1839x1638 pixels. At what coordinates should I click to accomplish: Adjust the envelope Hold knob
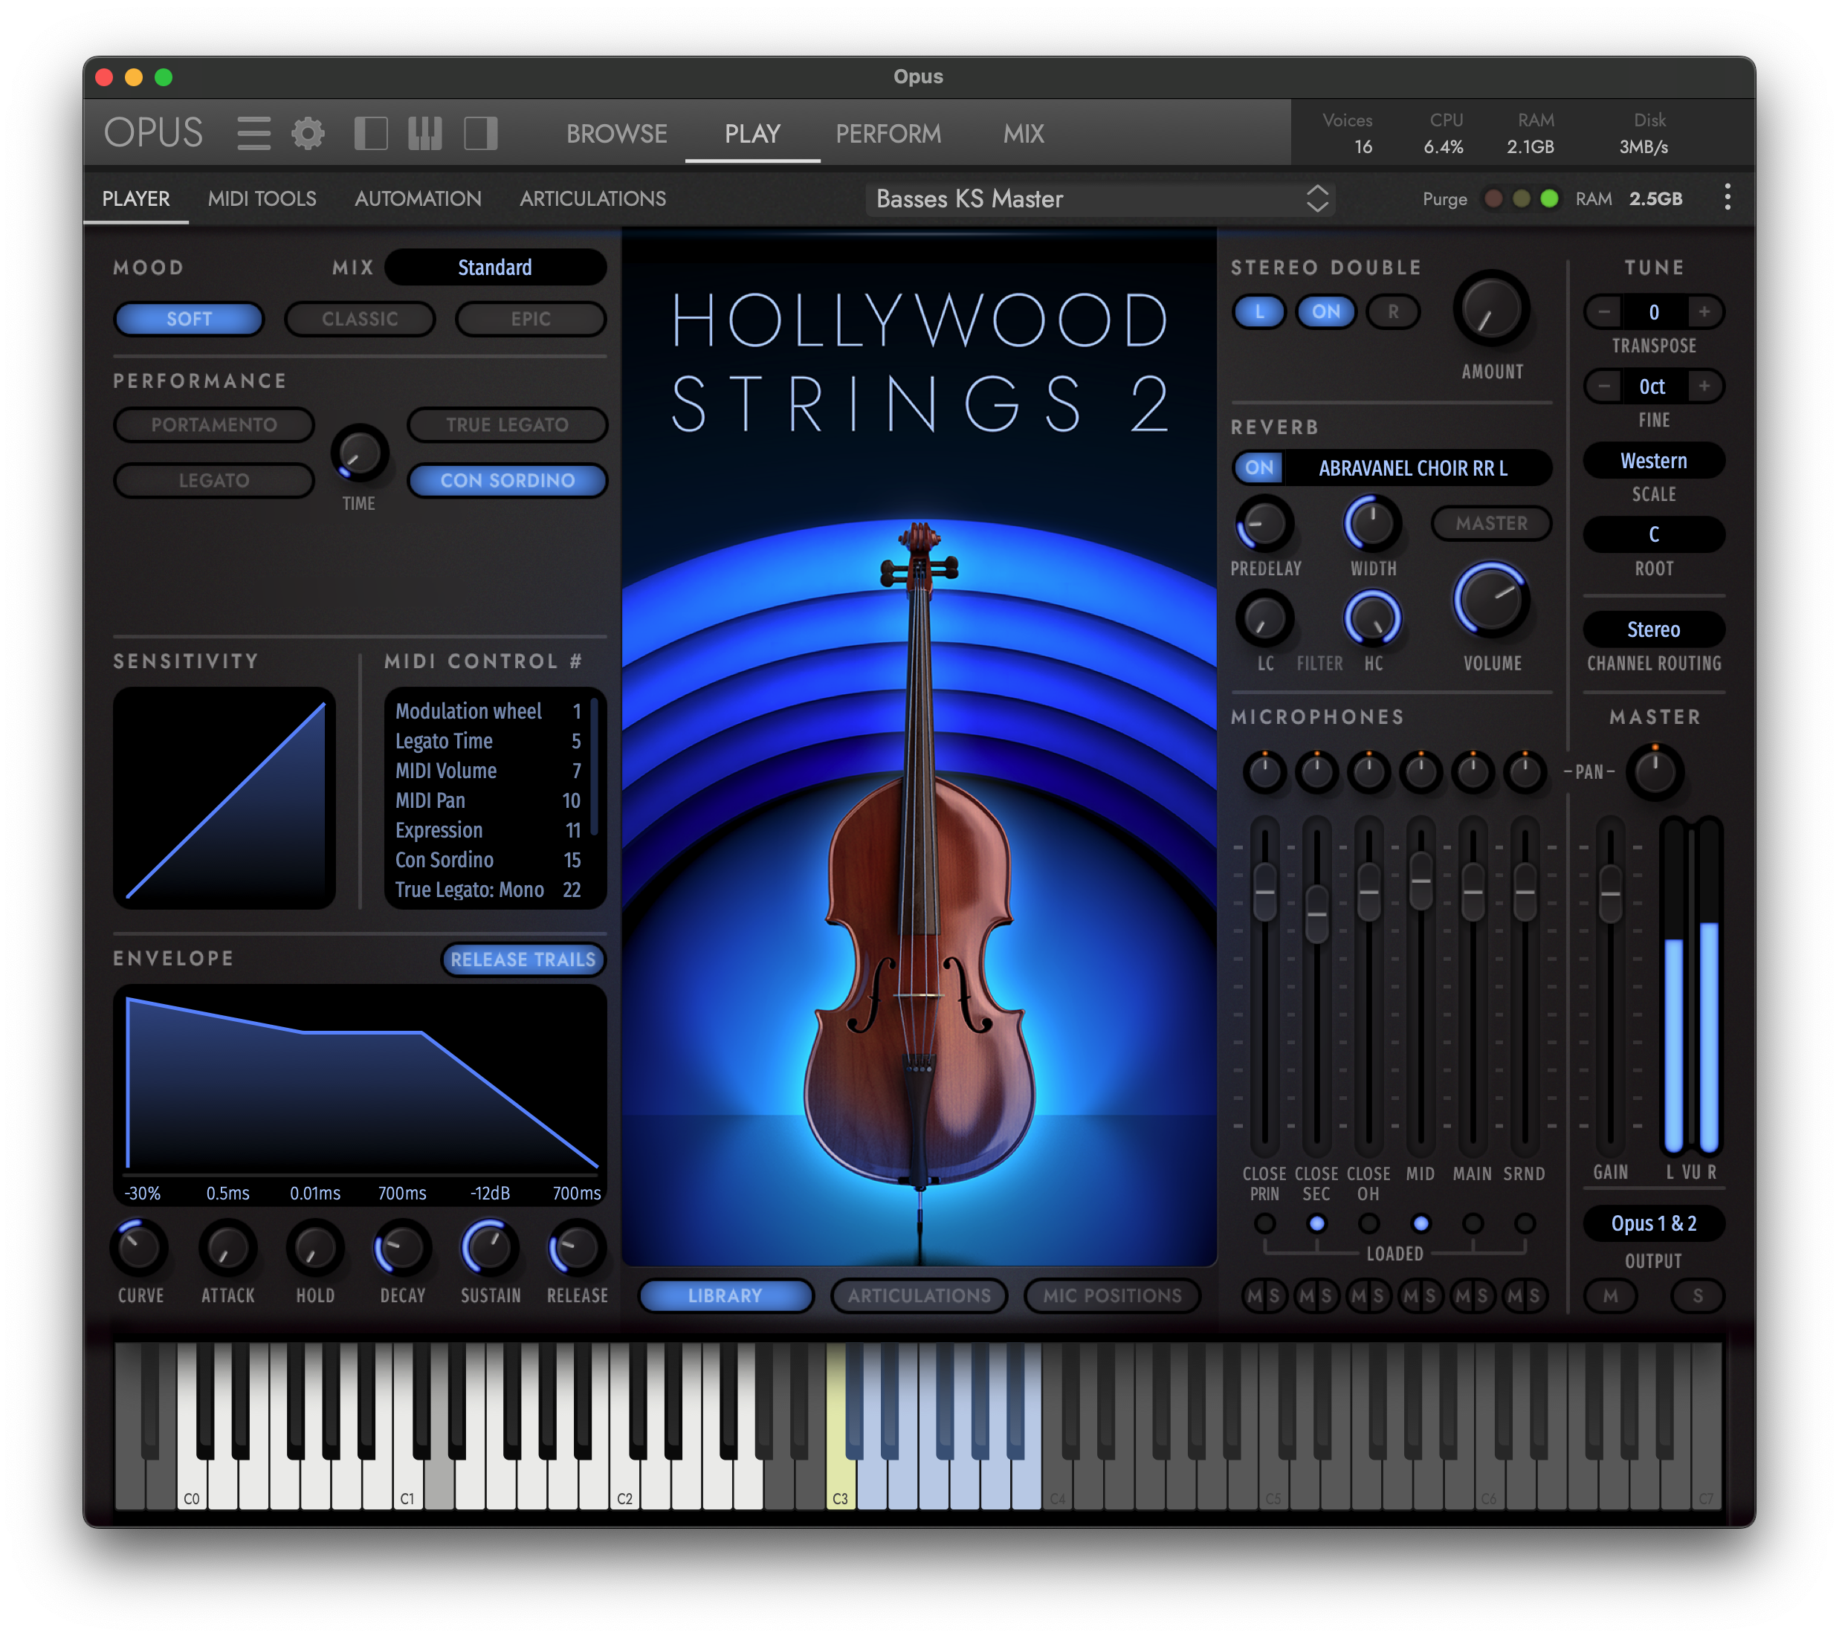(x=314, y=1249)
